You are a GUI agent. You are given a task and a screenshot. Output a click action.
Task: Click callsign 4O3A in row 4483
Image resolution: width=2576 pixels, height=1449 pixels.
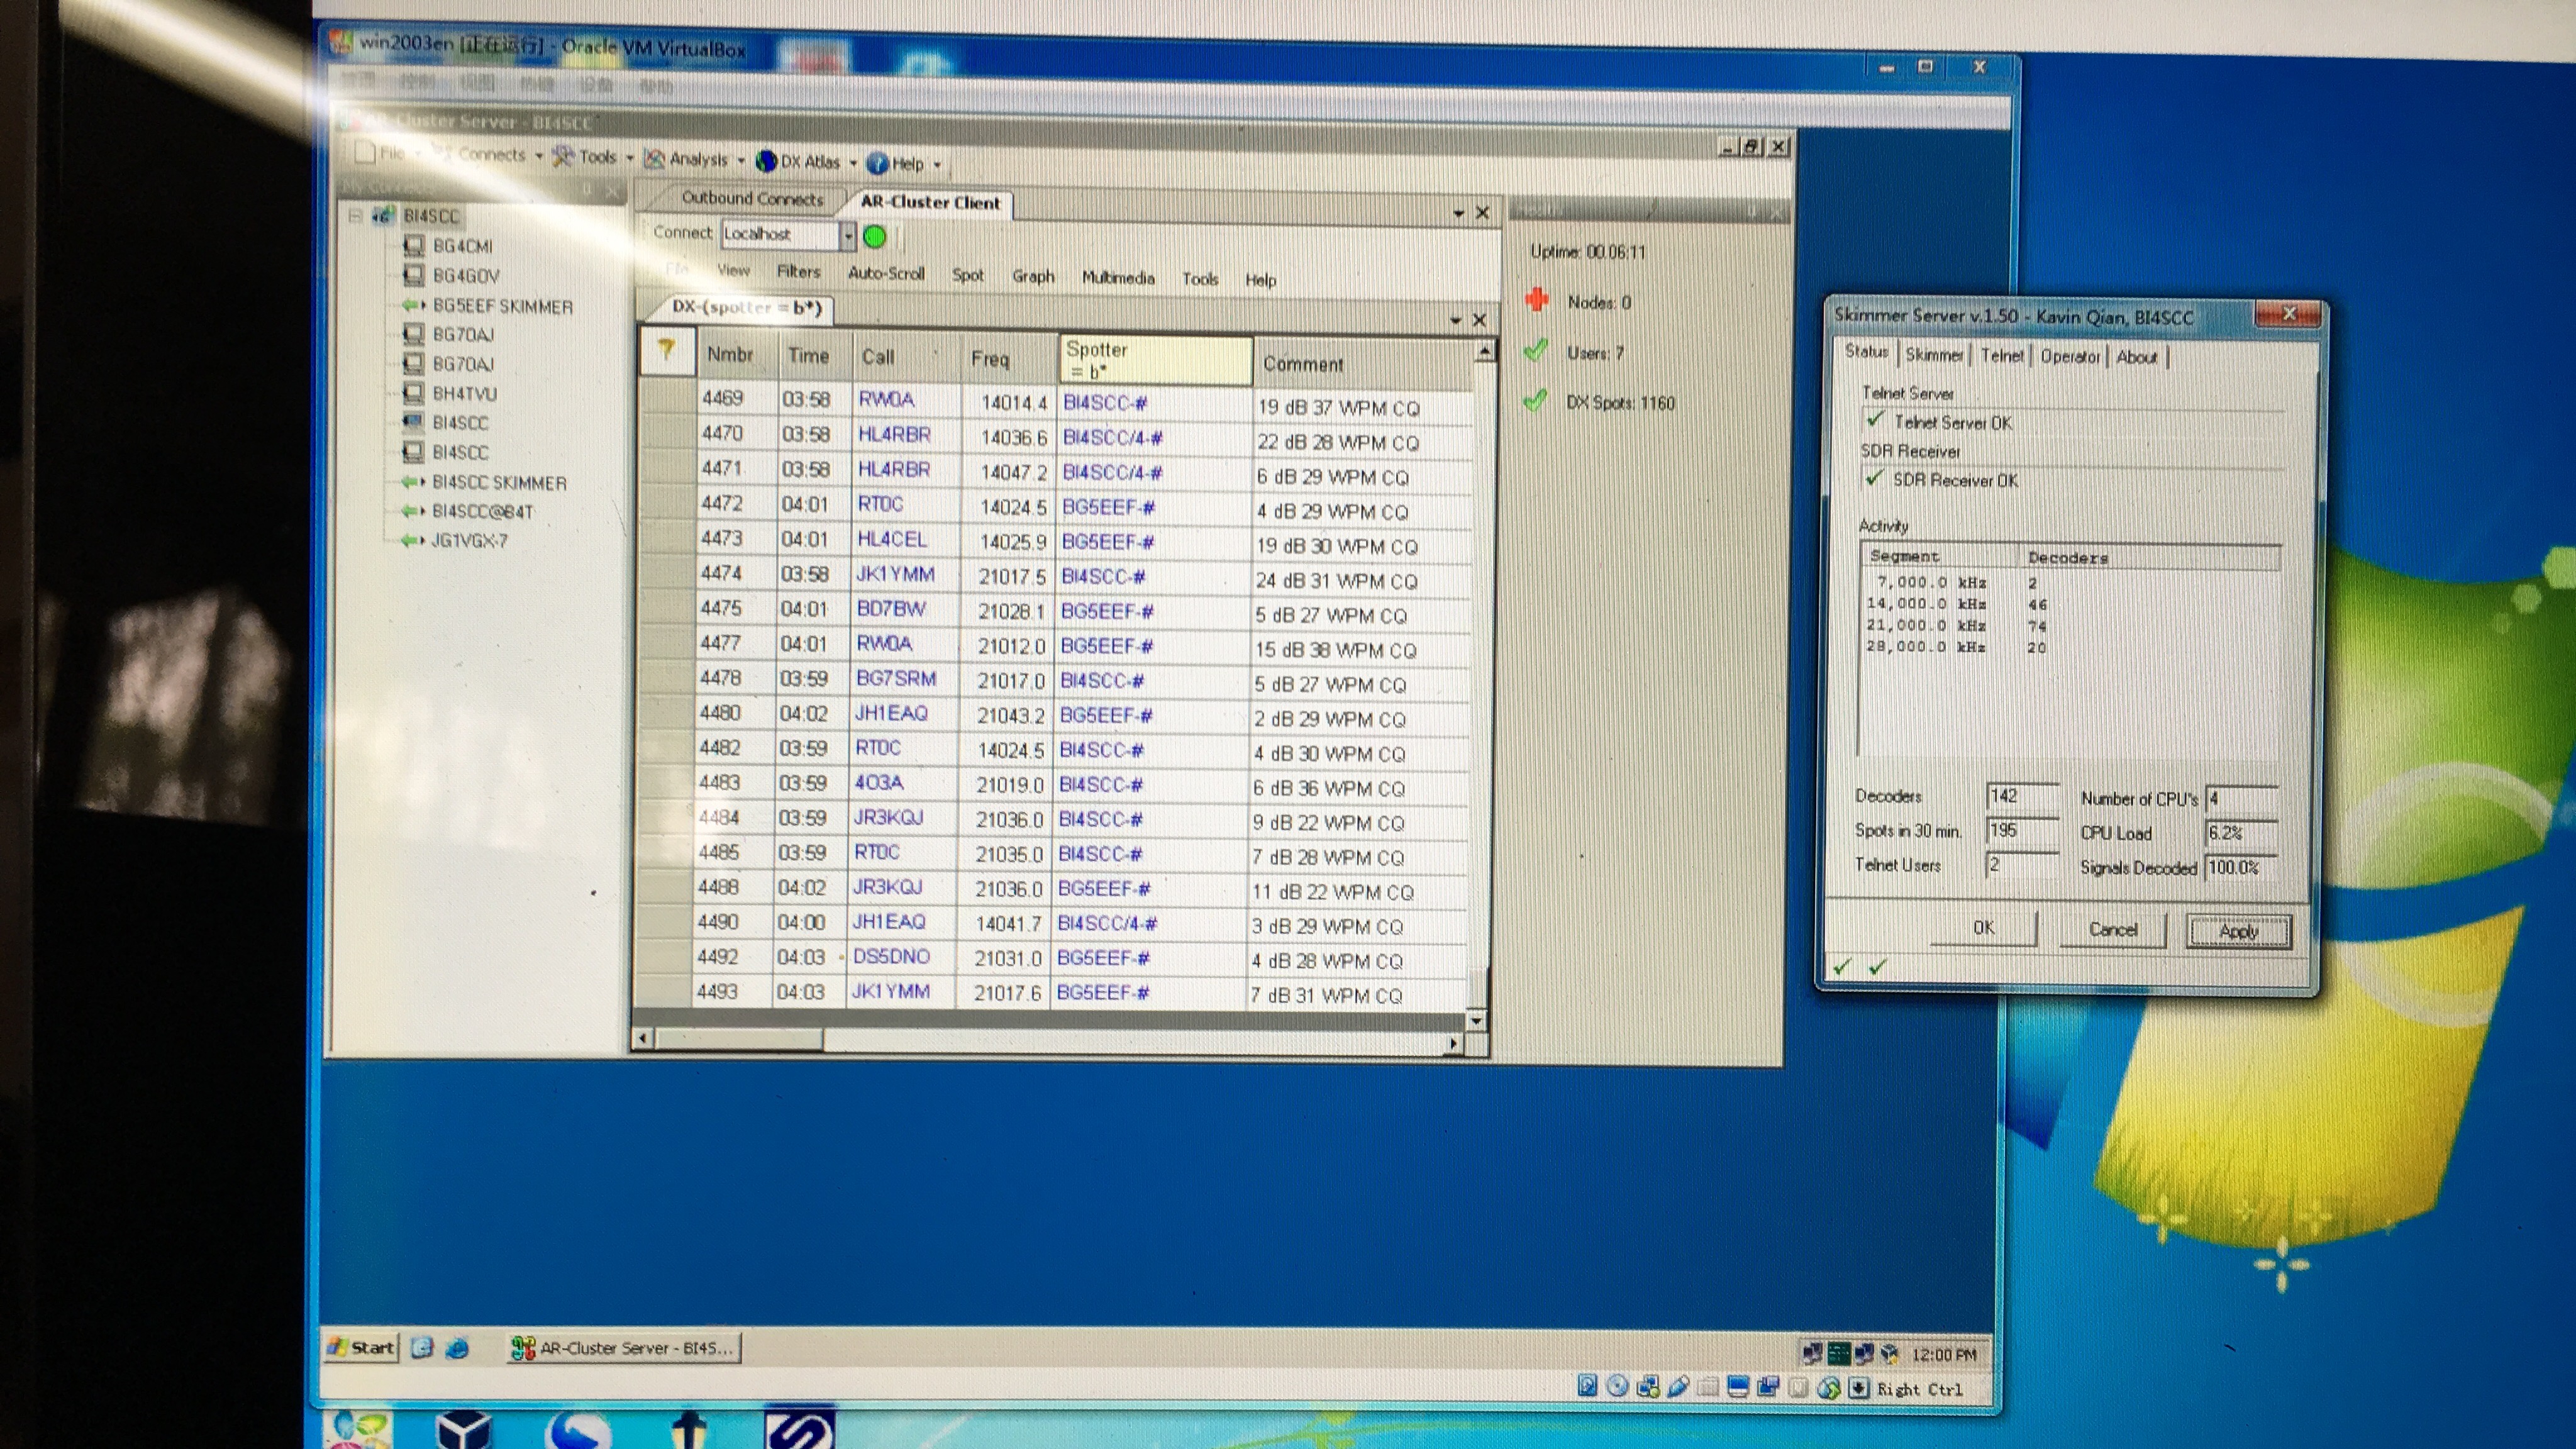(x=878, y=782)
